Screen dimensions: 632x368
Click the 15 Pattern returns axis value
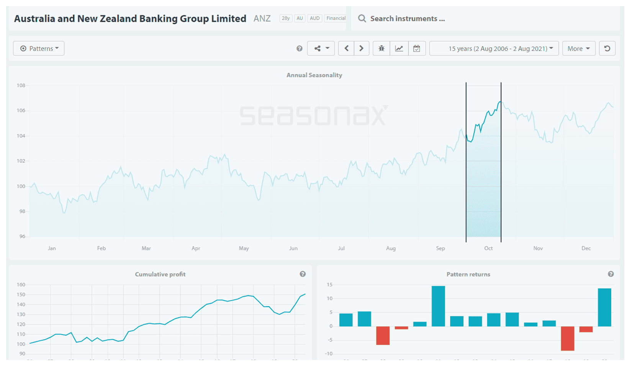(x=329, y=285)
